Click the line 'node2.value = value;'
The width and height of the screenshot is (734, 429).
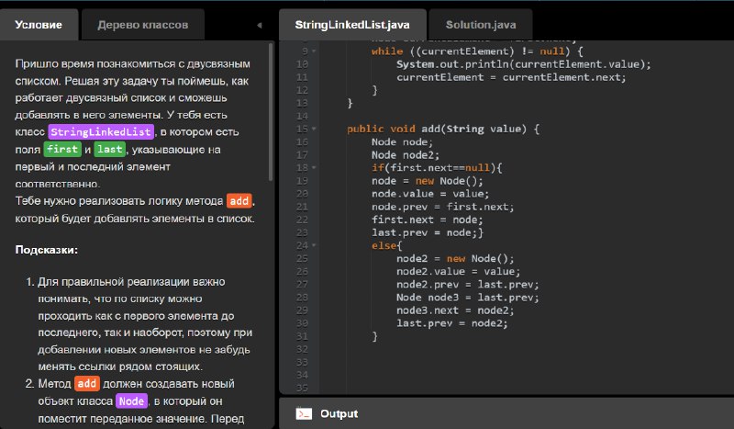[x=458, y=272]
